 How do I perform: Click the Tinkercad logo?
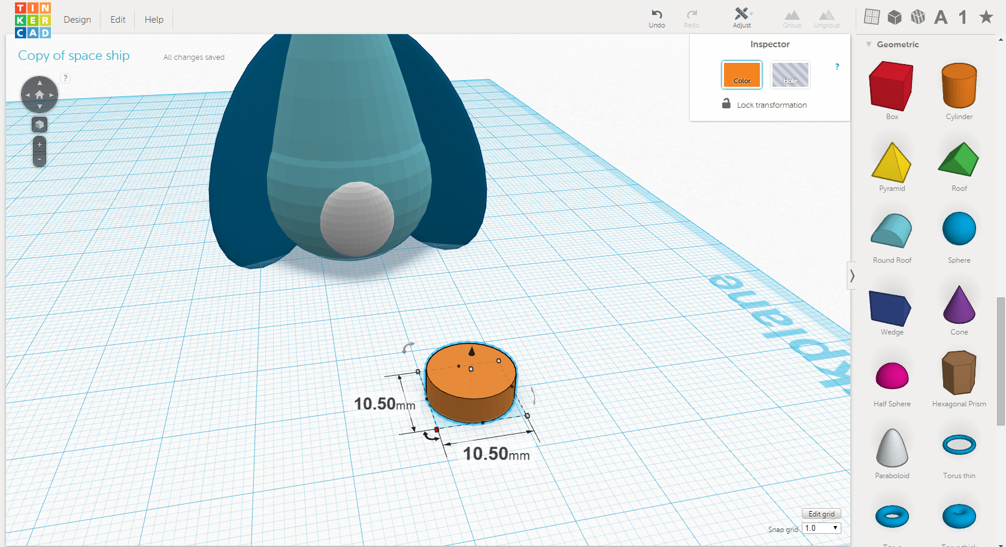[33, 20]
